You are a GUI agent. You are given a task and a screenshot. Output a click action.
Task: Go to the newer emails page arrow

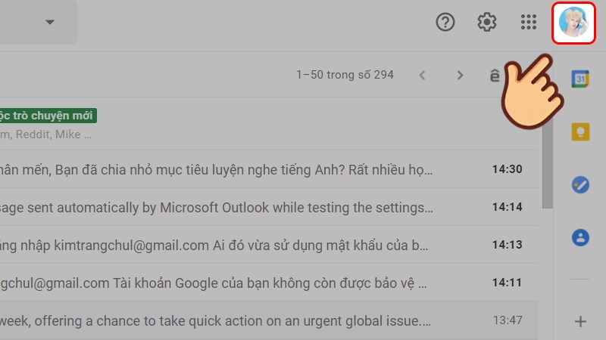point(423,75)
